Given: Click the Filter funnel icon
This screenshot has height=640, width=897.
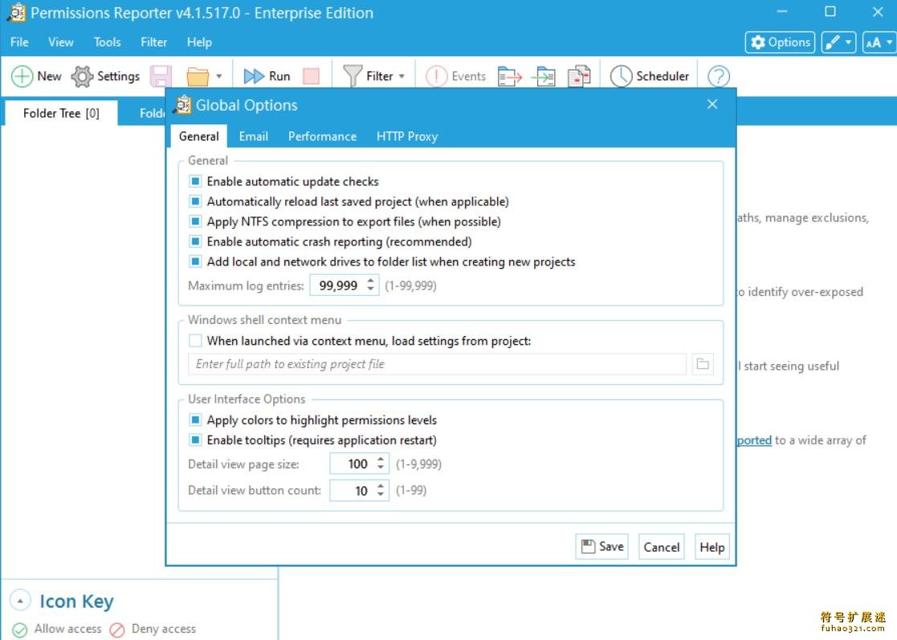Looking at the screenshot, I should pyautogui.click(x=353, y=76).
